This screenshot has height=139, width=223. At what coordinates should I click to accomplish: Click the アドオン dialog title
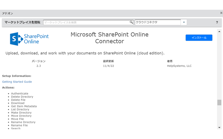click(x=8, y=13)
